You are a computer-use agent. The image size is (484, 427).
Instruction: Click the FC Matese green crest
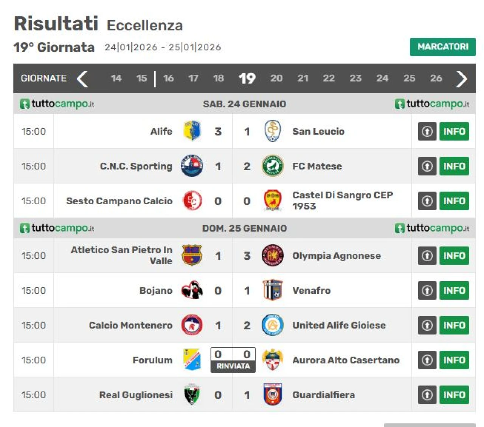tap(272, 166)
